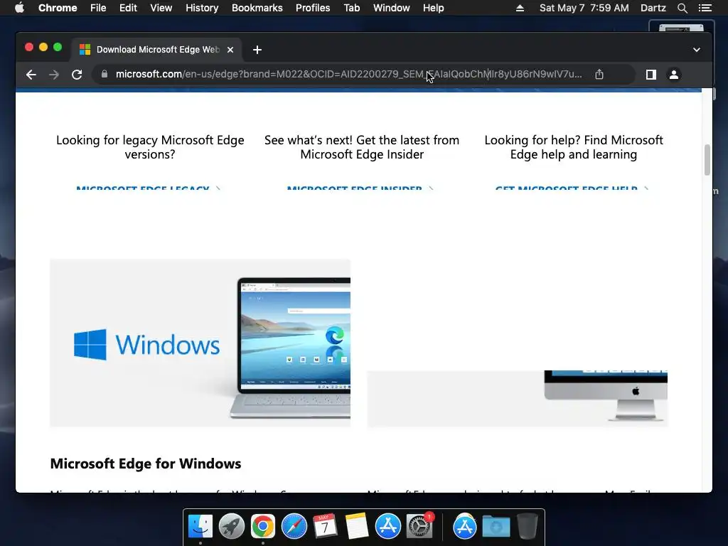Image resolution: width=728 pixels, height=546 pixels.
Task: Open the Help menu
Action: click(433, 8)
